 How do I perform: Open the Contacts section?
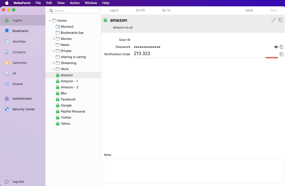23,52
